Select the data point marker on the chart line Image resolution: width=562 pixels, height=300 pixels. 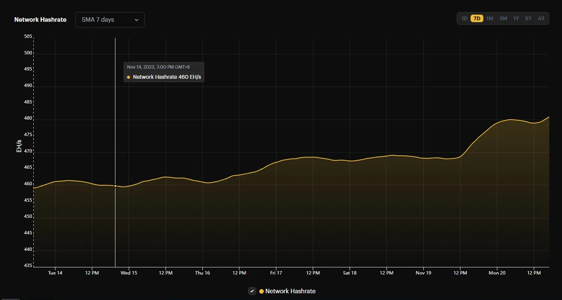[115, 186]
